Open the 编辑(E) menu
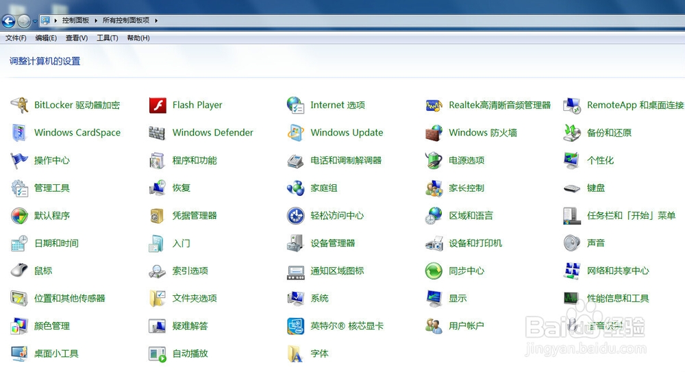 pyautogui.click(x=46, y=38)
